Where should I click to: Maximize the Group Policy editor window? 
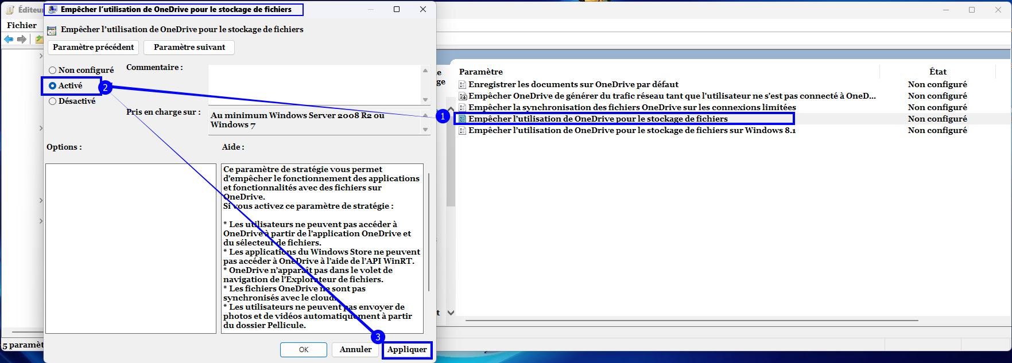pos(972,10)
